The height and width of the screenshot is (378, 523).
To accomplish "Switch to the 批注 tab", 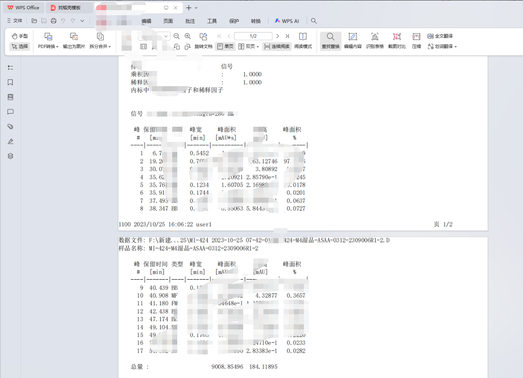I will click(190, 21).
